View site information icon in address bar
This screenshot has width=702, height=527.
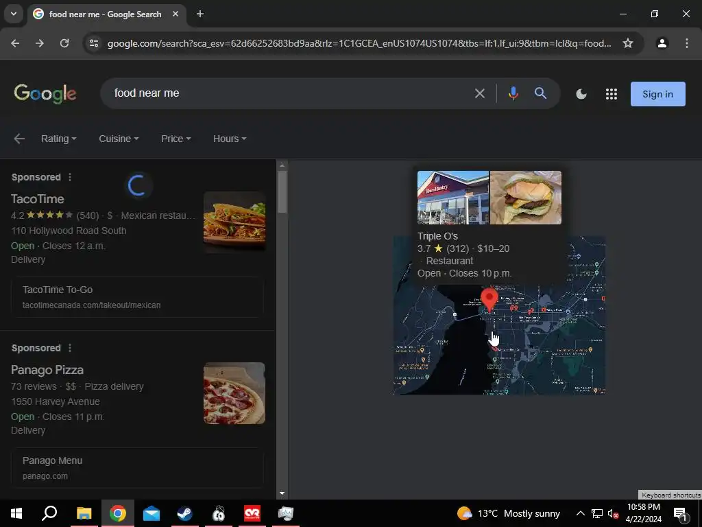point(93,43)
